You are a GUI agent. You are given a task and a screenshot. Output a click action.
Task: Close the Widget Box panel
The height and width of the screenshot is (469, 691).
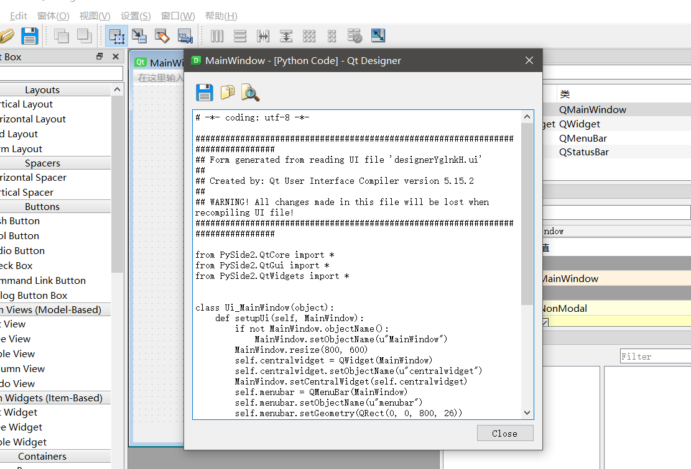click(x=116, y=57)
